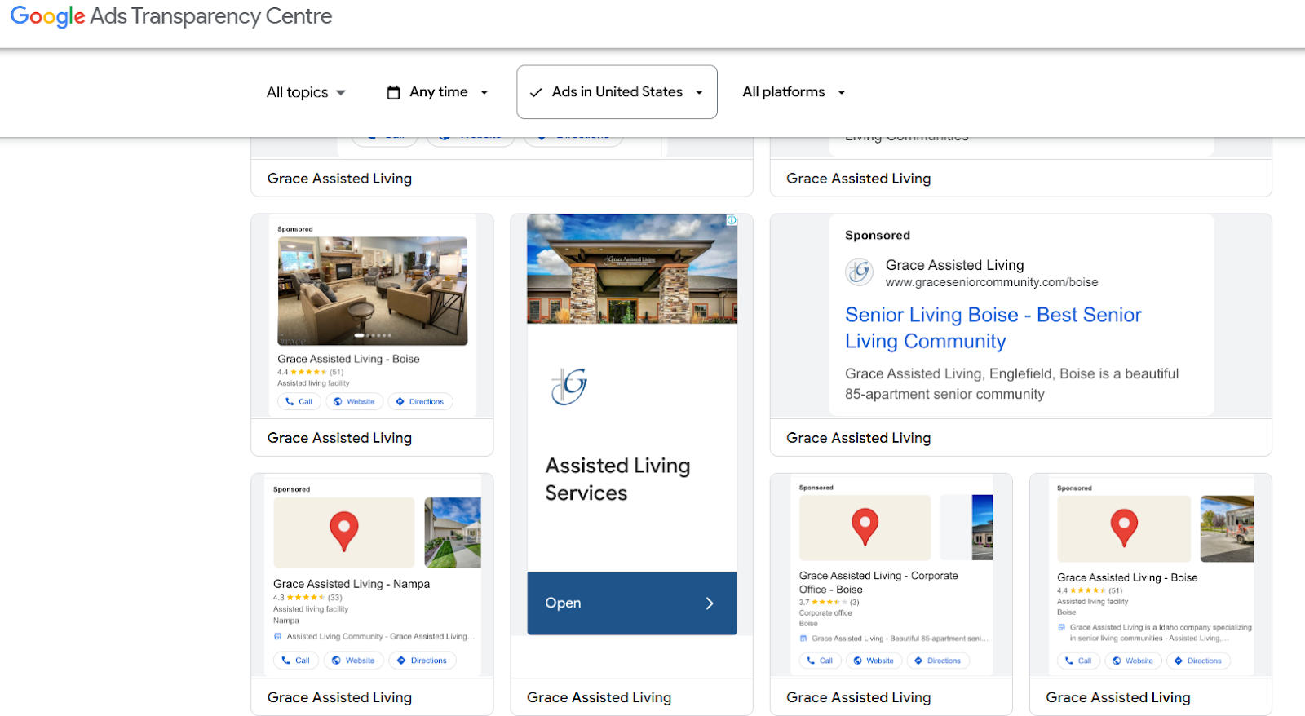Image resolution: width=1305 pixels, height=716 pixels.
Task: Click advertiser name under banner ad card
Action: [x=599, y=697]
